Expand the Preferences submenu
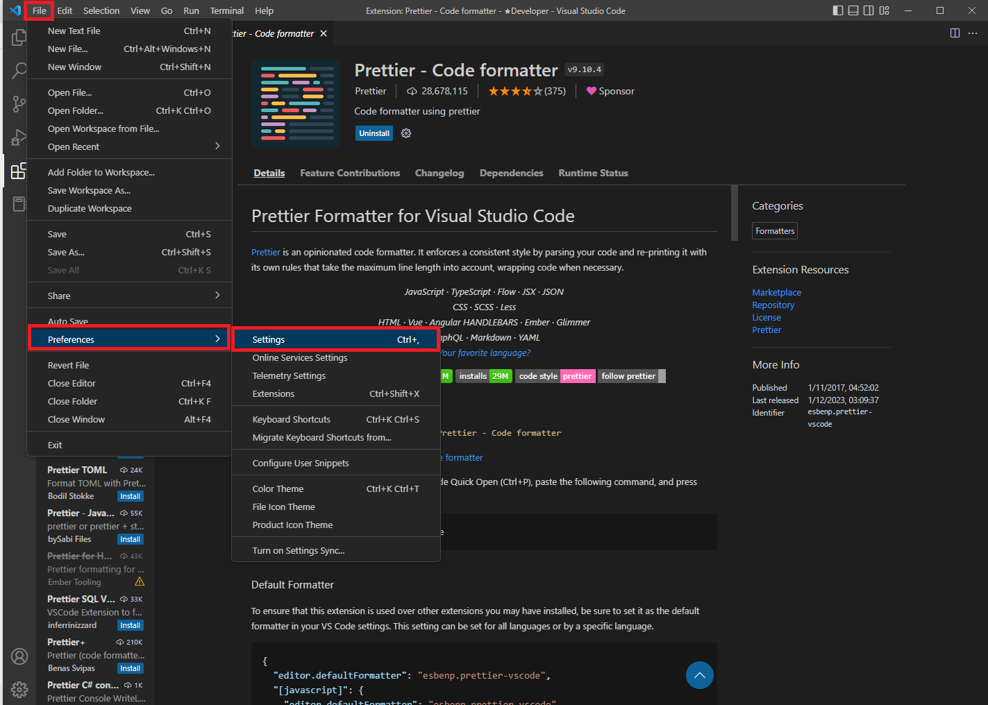Image resolution: width=988 pixels, height=705 pixels. [129, 339]
